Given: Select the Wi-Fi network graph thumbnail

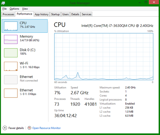Looking at the screenshot, I should [11, 66].
